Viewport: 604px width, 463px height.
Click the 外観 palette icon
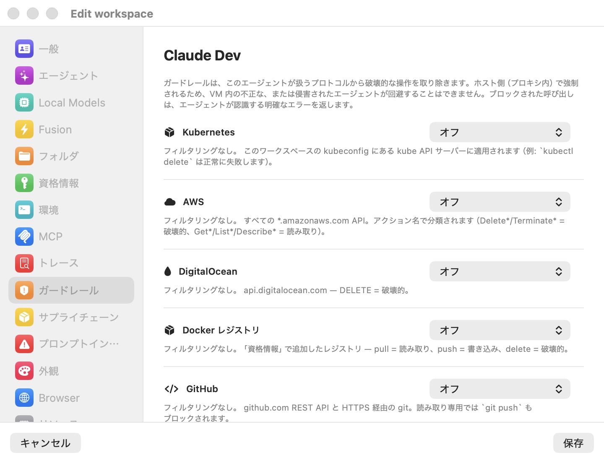pyautogui.click(x=24, y=371)
